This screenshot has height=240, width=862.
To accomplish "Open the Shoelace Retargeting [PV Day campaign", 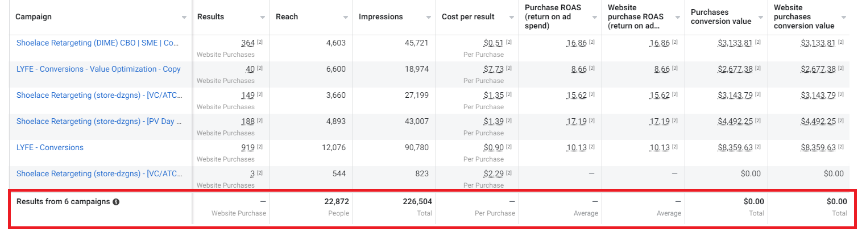I will coord(98,121).
